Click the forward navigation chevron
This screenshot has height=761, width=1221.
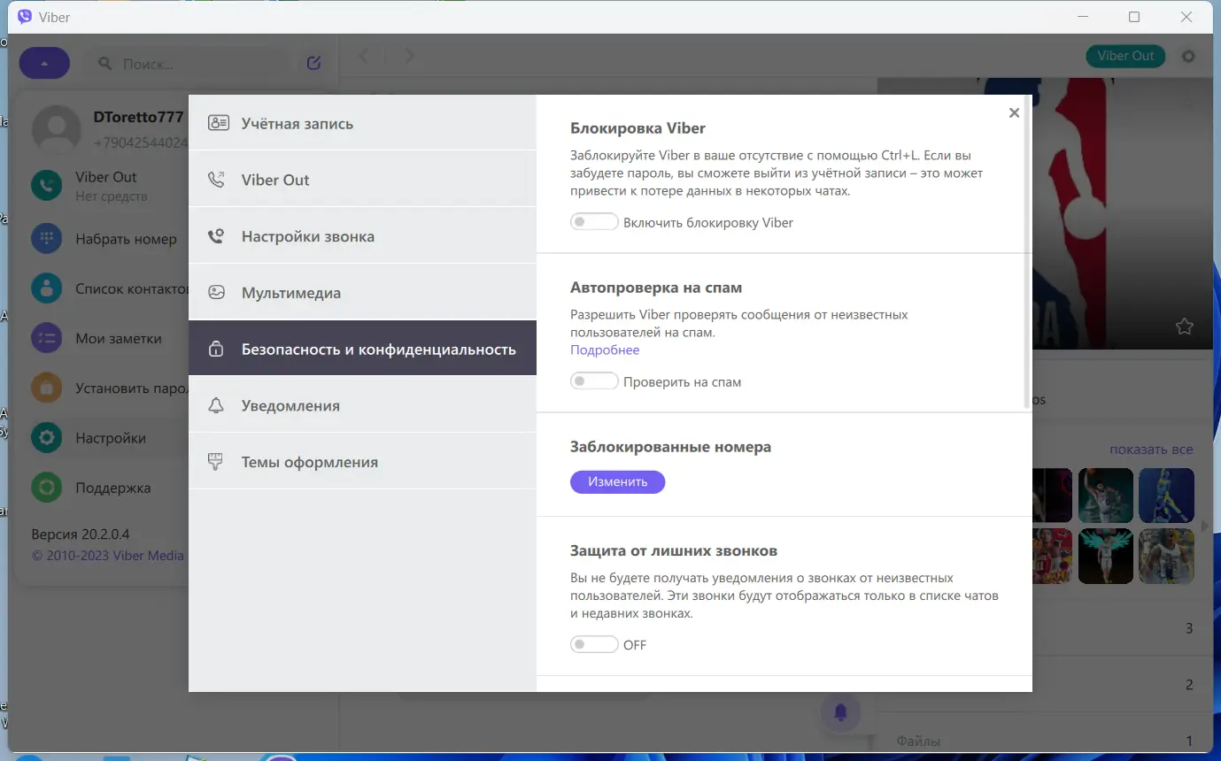point(409,55)
